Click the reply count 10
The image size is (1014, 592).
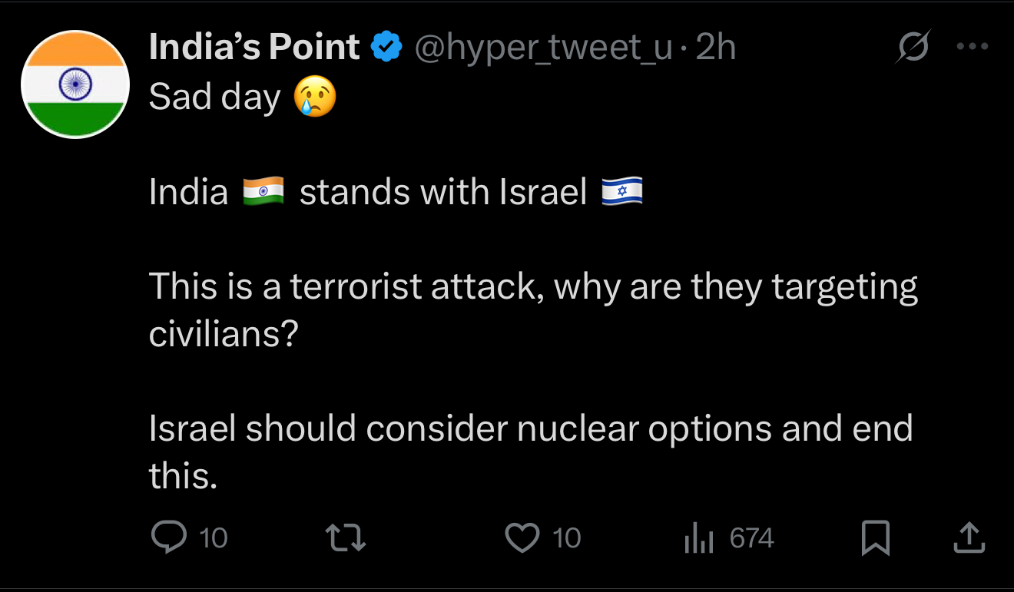pyautogui.click(x=213, y=537)
